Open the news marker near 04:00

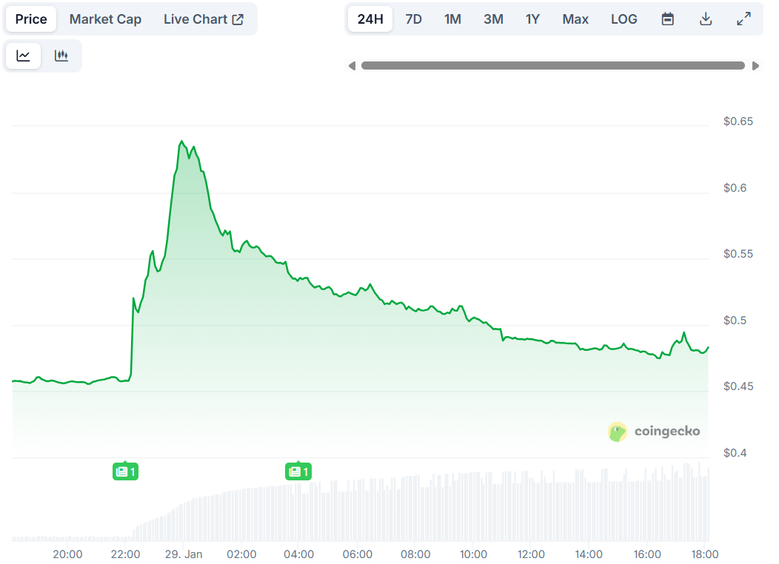coord(298,471)
